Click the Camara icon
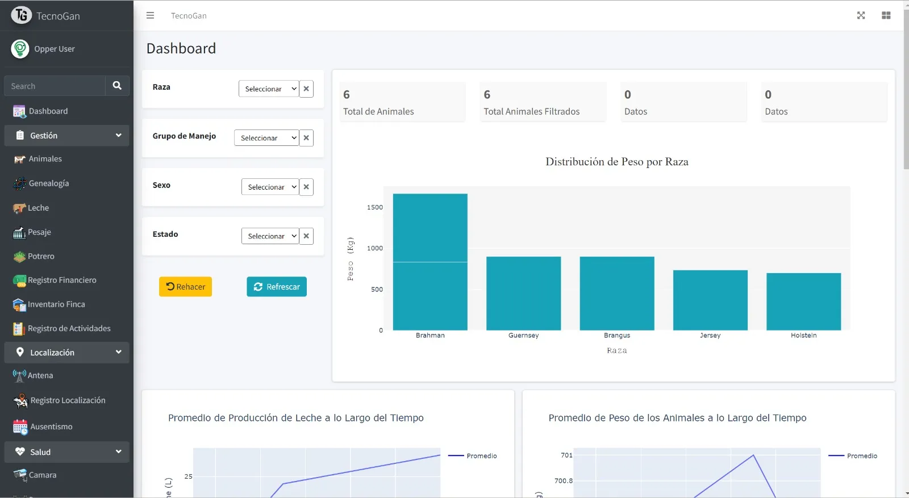 (20, 475)
